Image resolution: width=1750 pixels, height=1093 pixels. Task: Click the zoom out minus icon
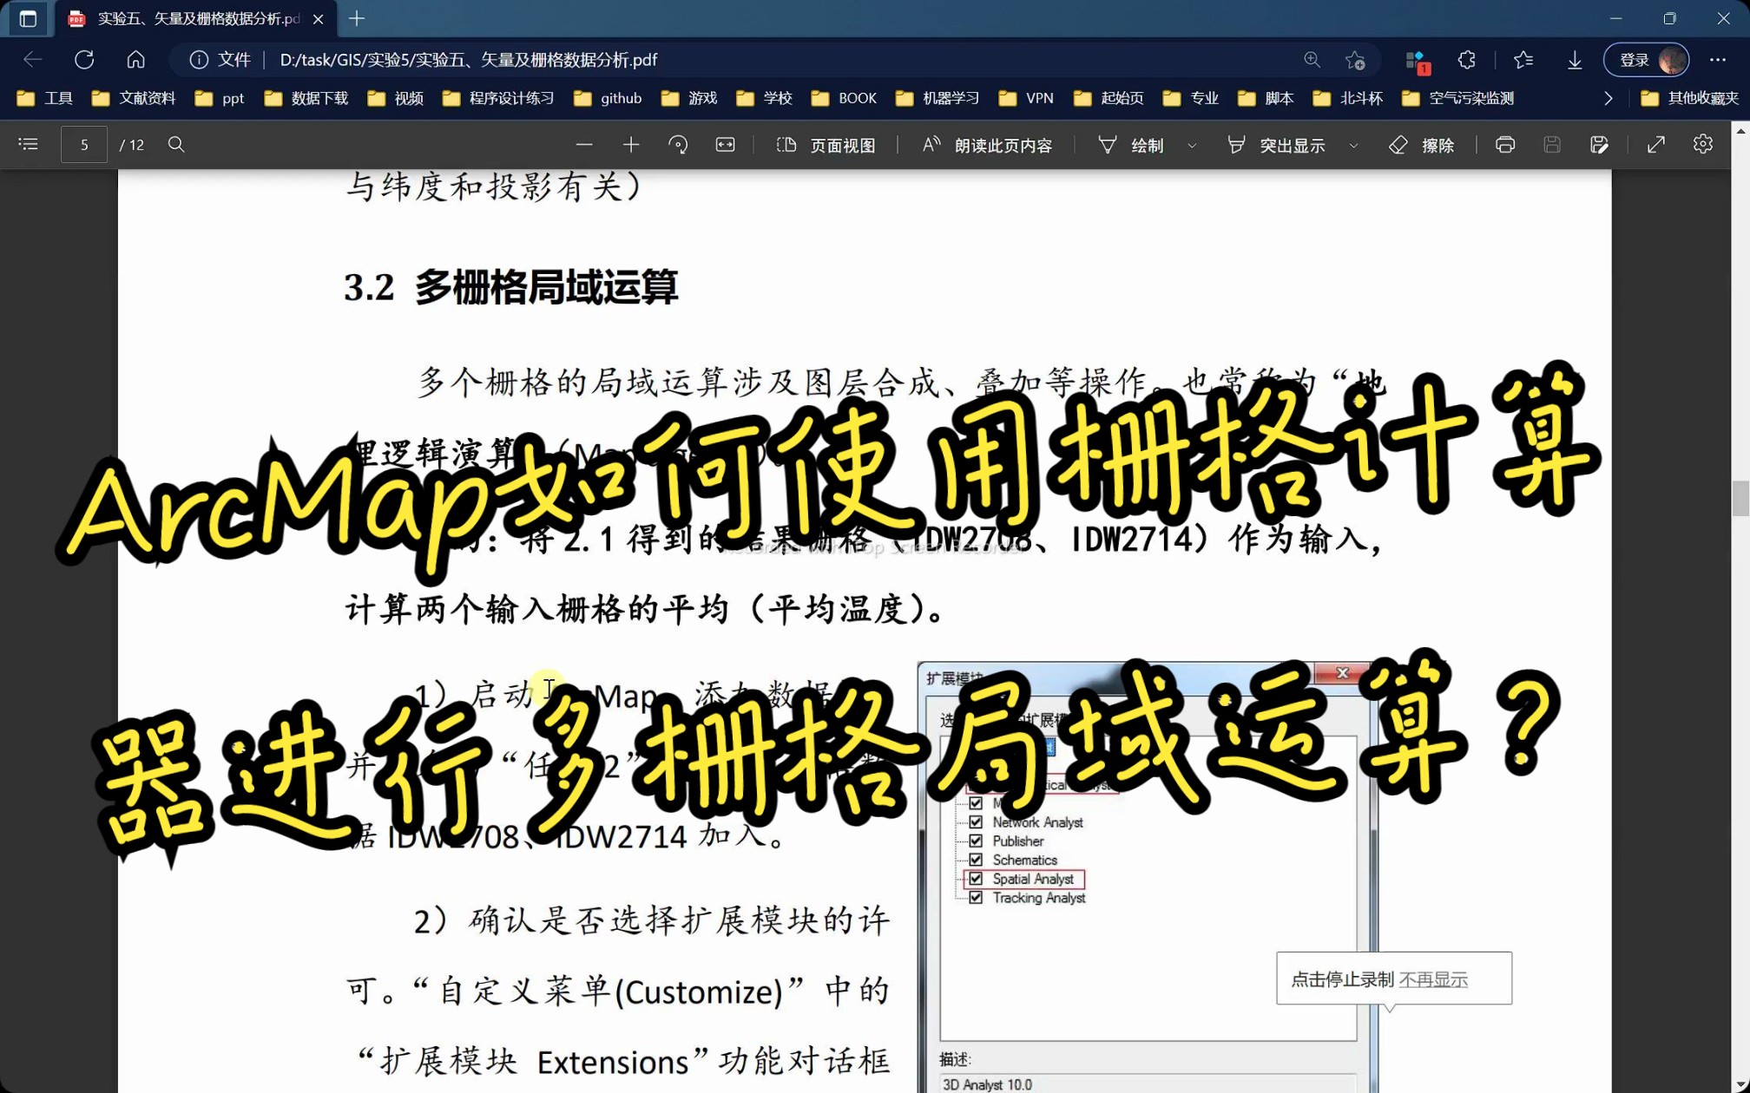coord(584,145)
